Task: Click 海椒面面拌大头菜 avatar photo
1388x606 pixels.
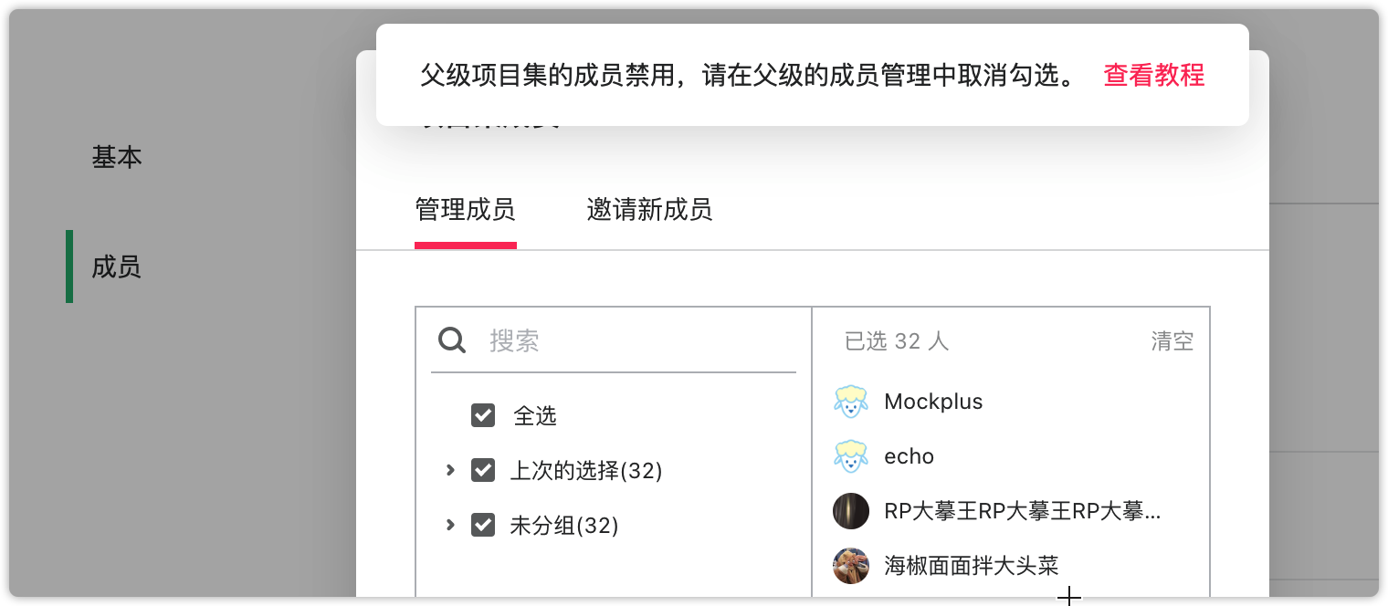Action: [851, 566]
